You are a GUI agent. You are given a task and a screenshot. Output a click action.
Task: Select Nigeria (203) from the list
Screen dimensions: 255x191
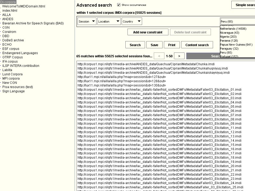228,37
